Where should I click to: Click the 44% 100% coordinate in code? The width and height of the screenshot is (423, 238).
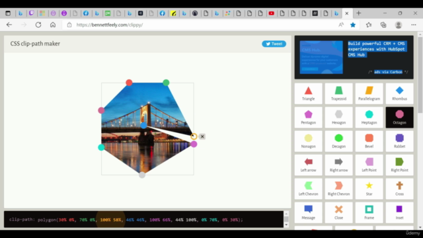[x=186, y=219]
